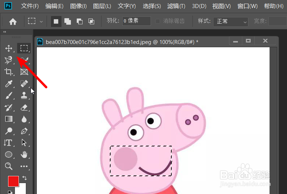Open the Edit Toolbar three-dots menu
Viewport: 287px width, 194px height.
point(24,166)
